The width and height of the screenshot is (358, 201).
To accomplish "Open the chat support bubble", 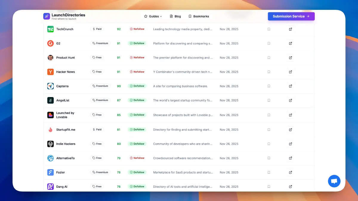I will 334,181.
